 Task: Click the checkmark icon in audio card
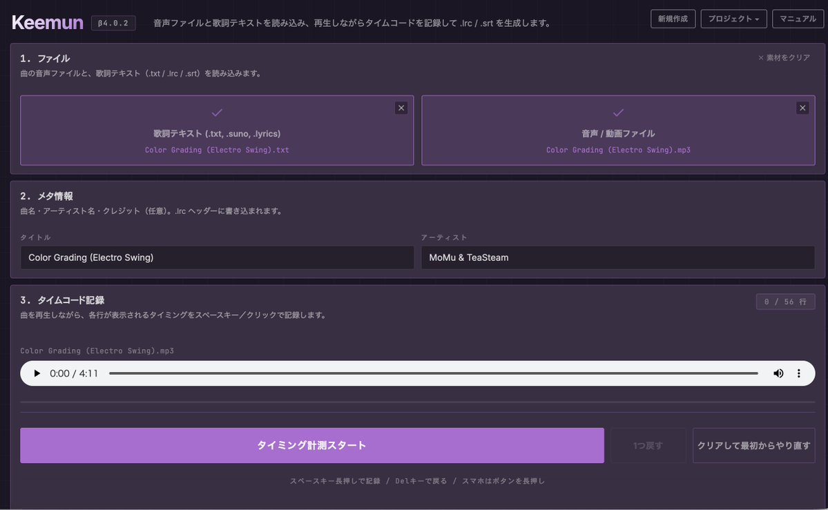(618, 112)
